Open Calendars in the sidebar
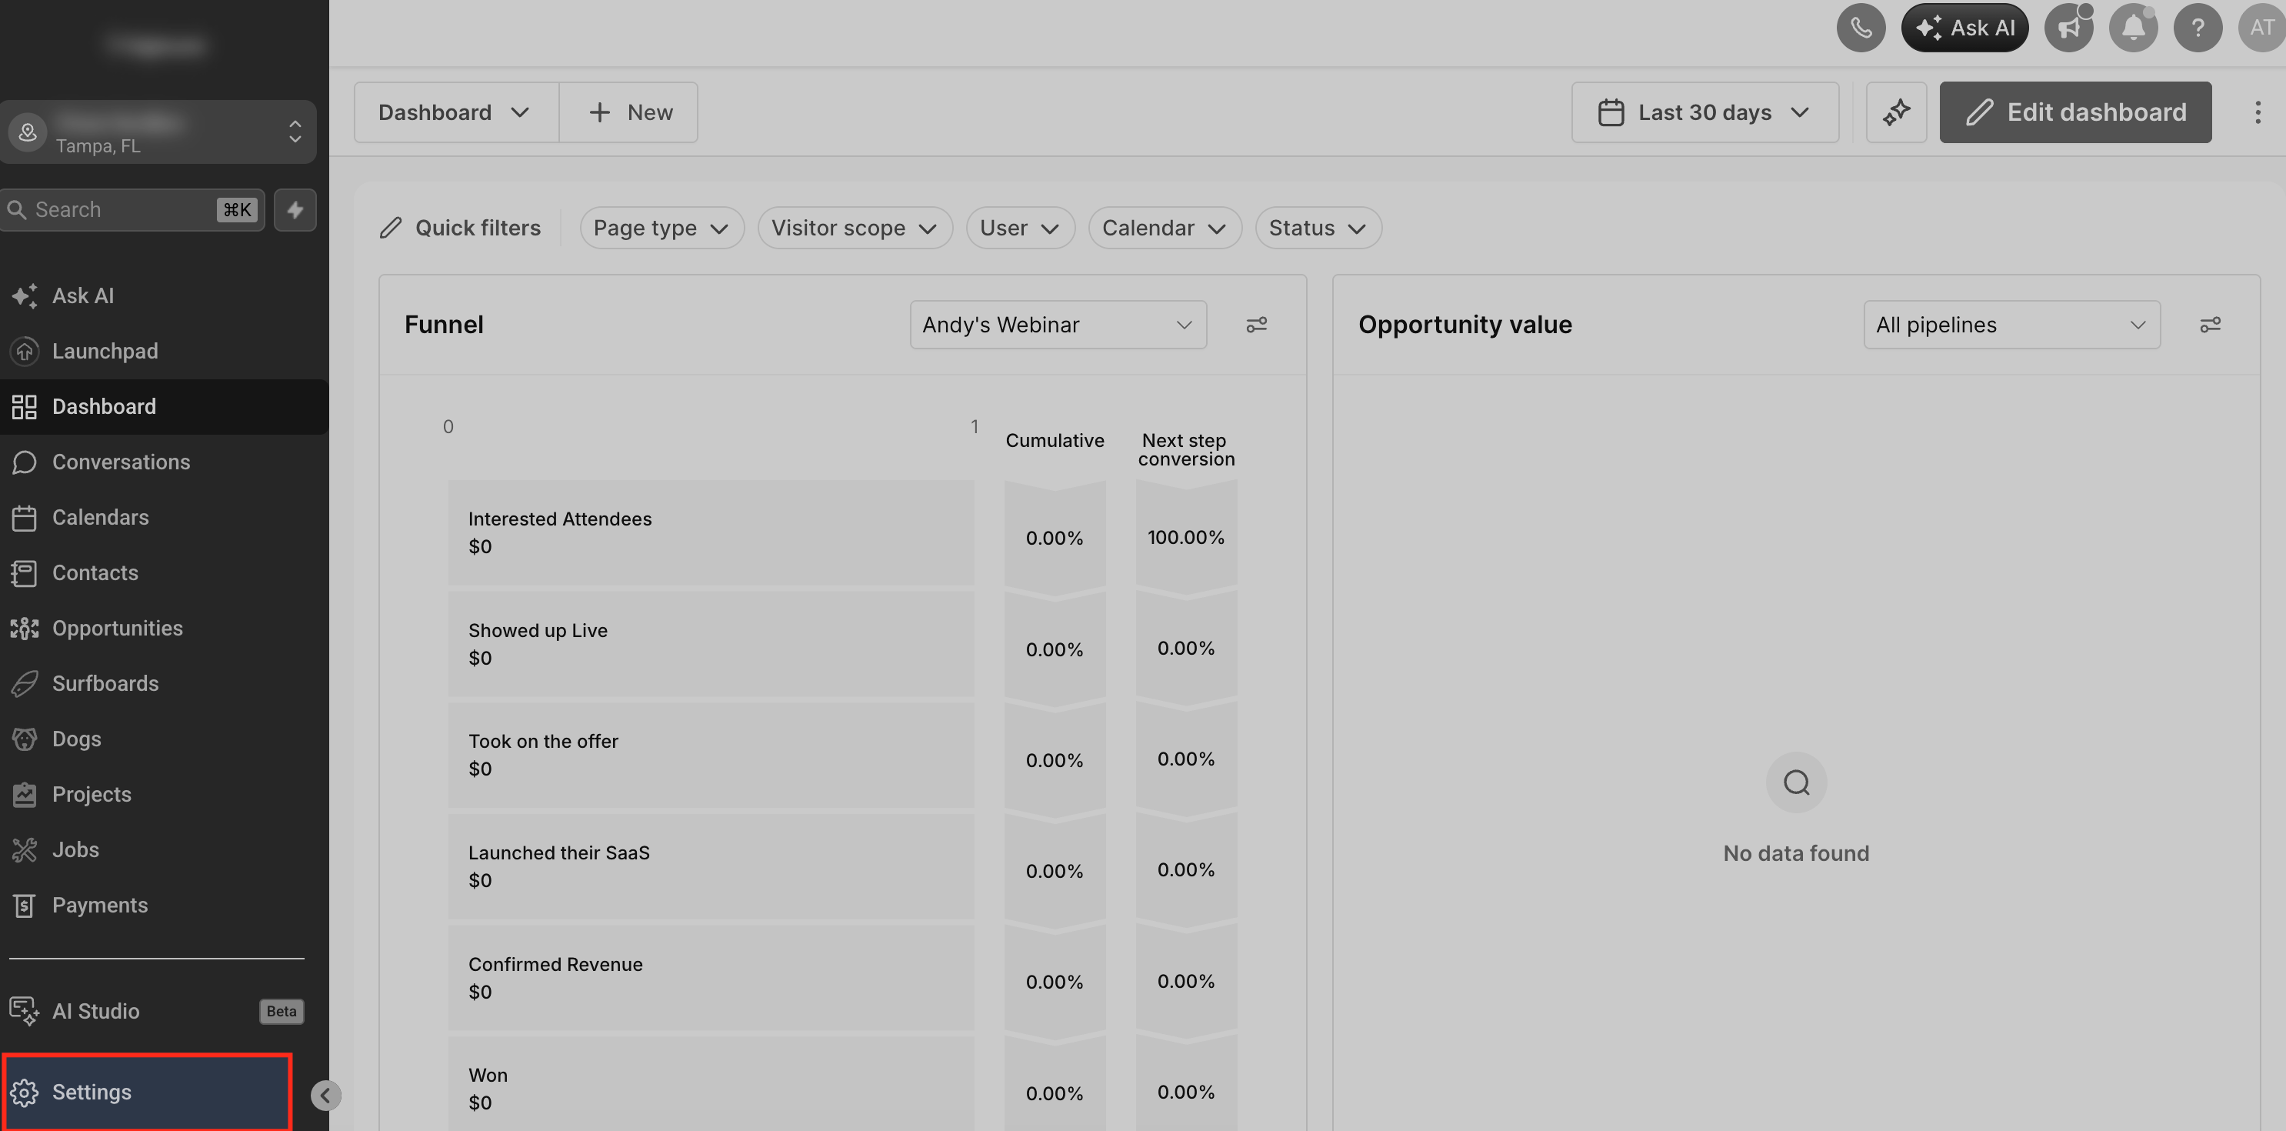The image size is (2286, 1131). (164, 518)
